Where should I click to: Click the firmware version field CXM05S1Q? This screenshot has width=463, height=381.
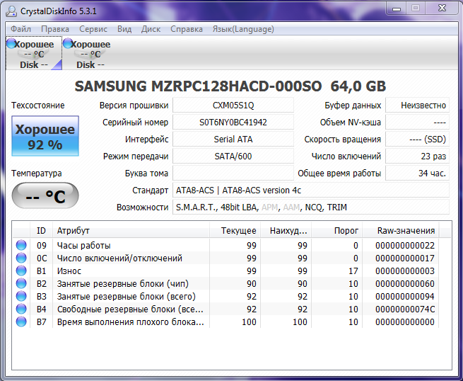click(x=233, y=106)
